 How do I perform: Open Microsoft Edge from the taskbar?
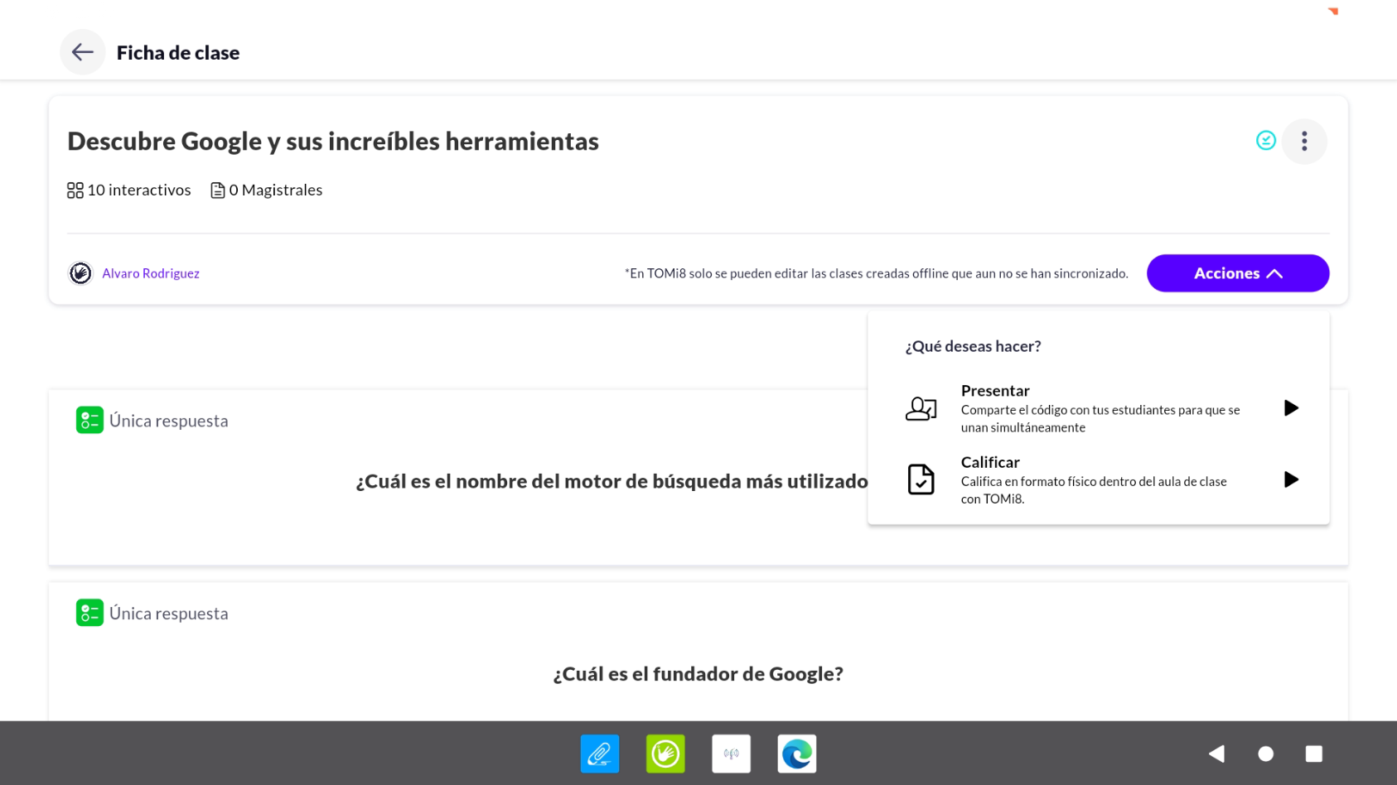coord(796,754)
